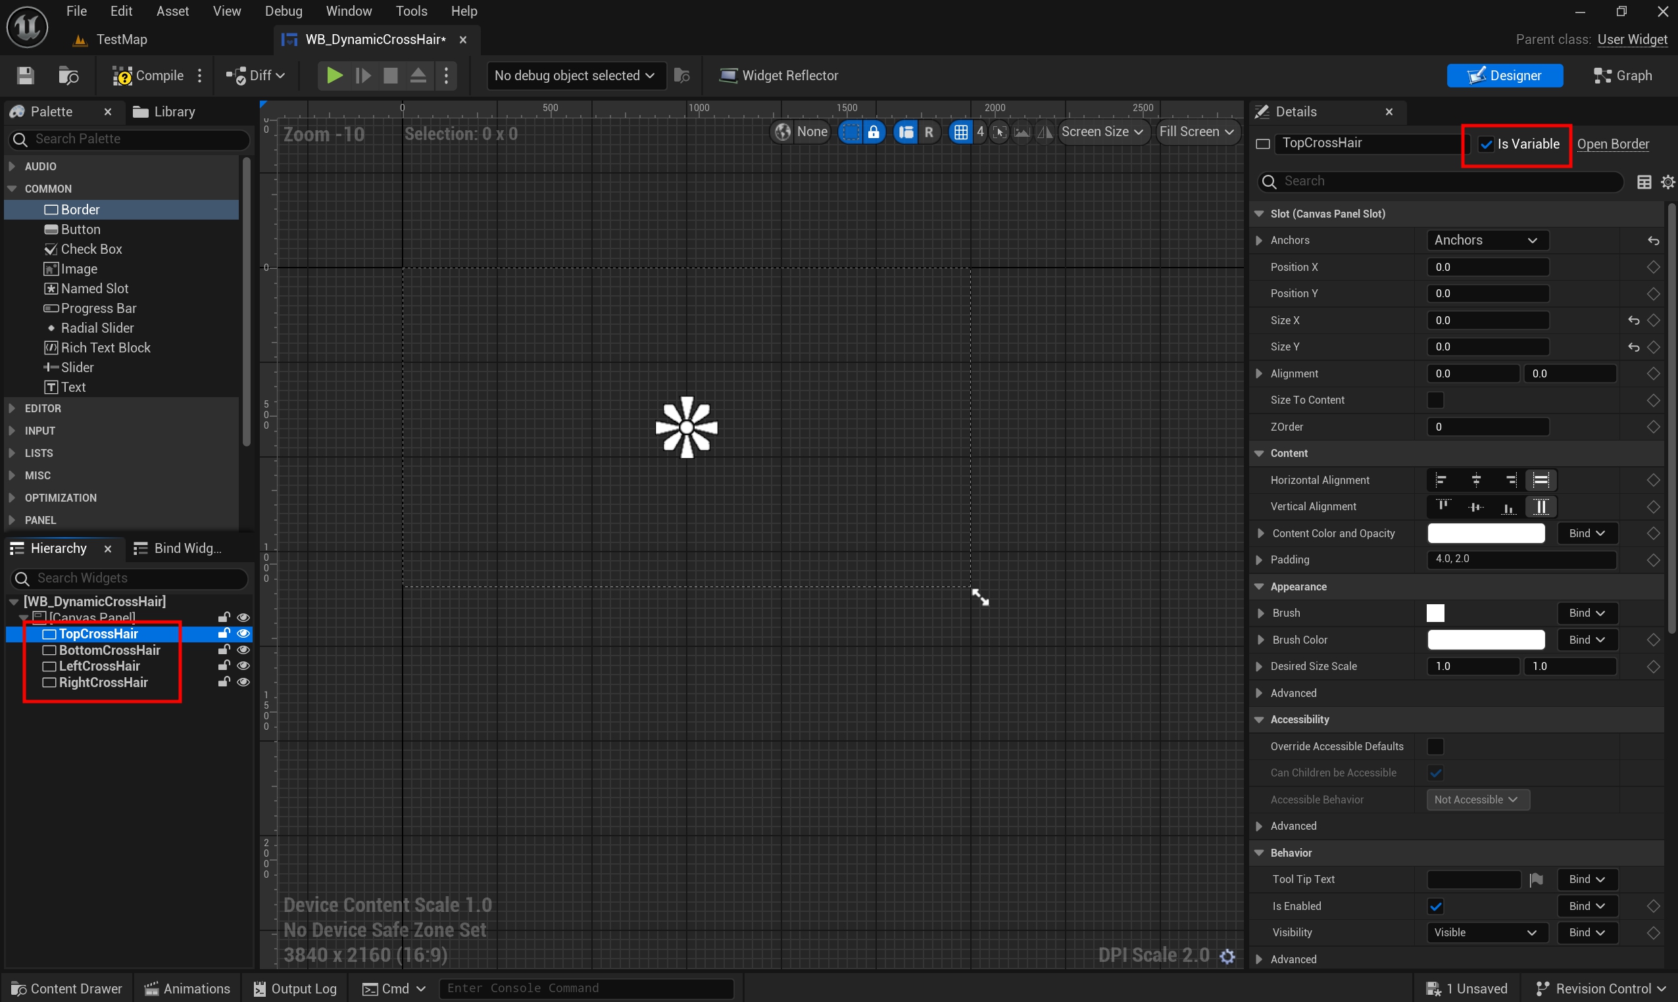Uncheck the Is Variable checkbox
This screenshot has width=1678, height=1002.
click(1486, 145)
